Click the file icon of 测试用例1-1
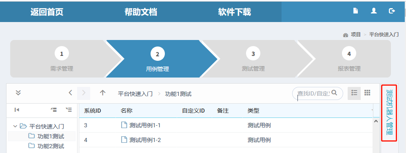The image size is (406, 153). tap(124, 125)
